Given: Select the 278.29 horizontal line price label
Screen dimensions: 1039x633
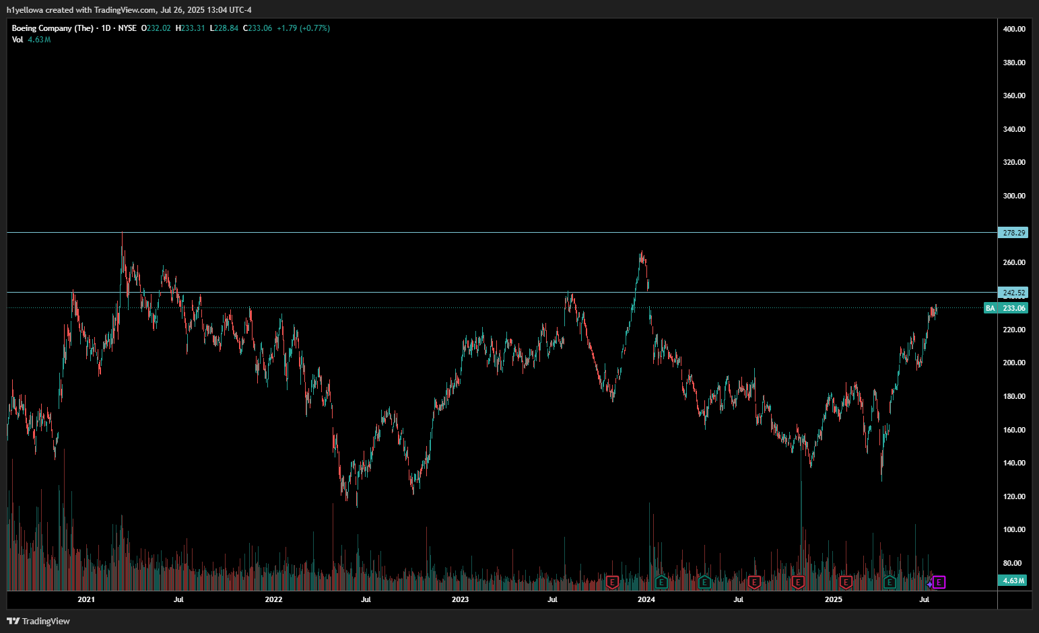Looking at the screenshot, I should 1013,233.
